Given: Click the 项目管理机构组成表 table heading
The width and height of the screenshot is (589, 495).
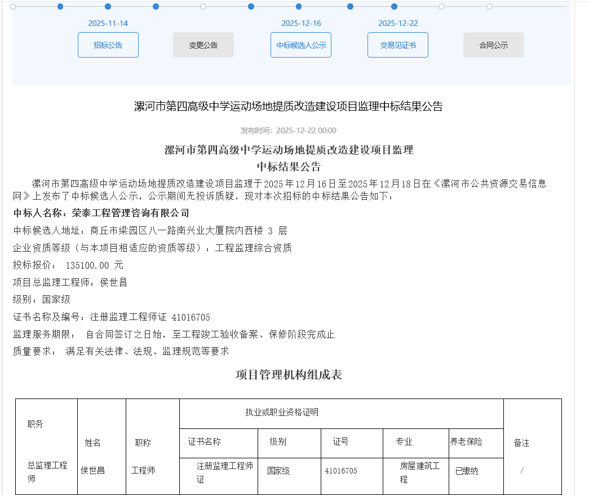Looking at the screenshot, I should (288, 375).
